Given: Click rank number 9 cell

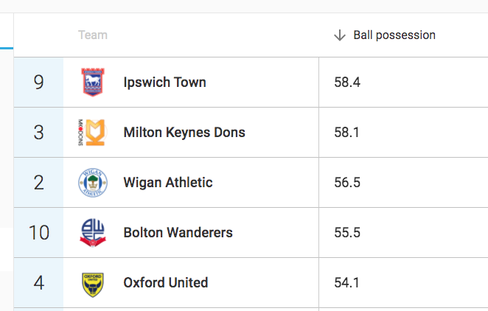Looking at the screenshot, I should (39, 82).
